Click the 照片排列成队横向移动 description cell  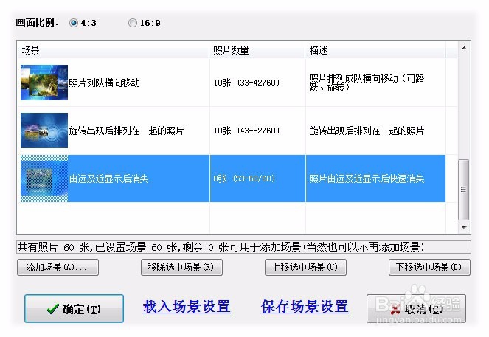coord(375,83)
